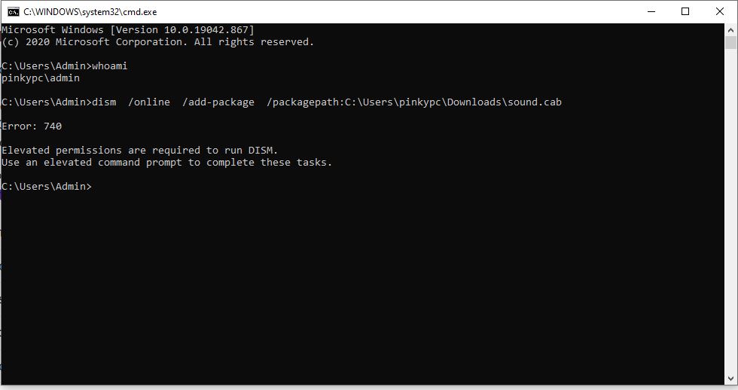Image resolution: width=738 pixels, height=390 pixels.
Task: Close the cmd.exe window
Action: click(720, 12)
